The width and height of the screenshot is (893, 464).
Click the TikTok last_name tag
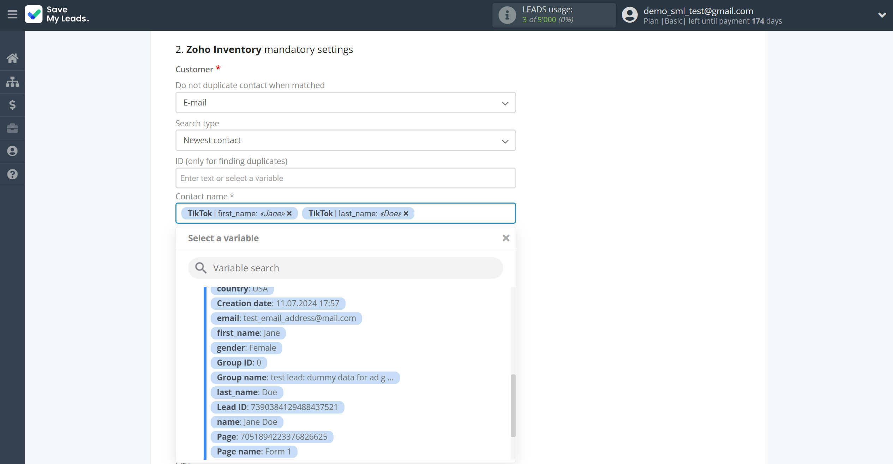(358, 213)
